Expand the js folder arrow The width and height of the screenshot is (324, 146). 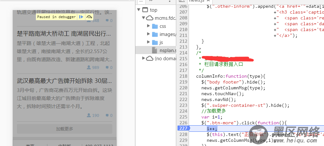pyautogui.click(x=148, y=42)
